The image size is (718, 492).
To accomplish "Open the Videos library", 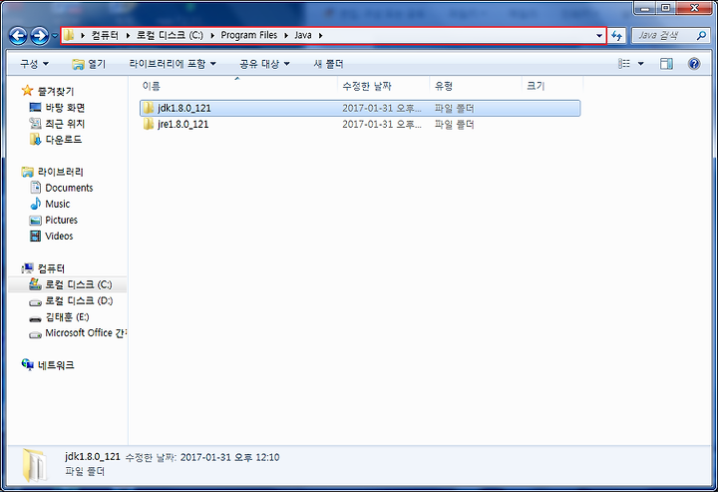I will (x=59, y=236).
